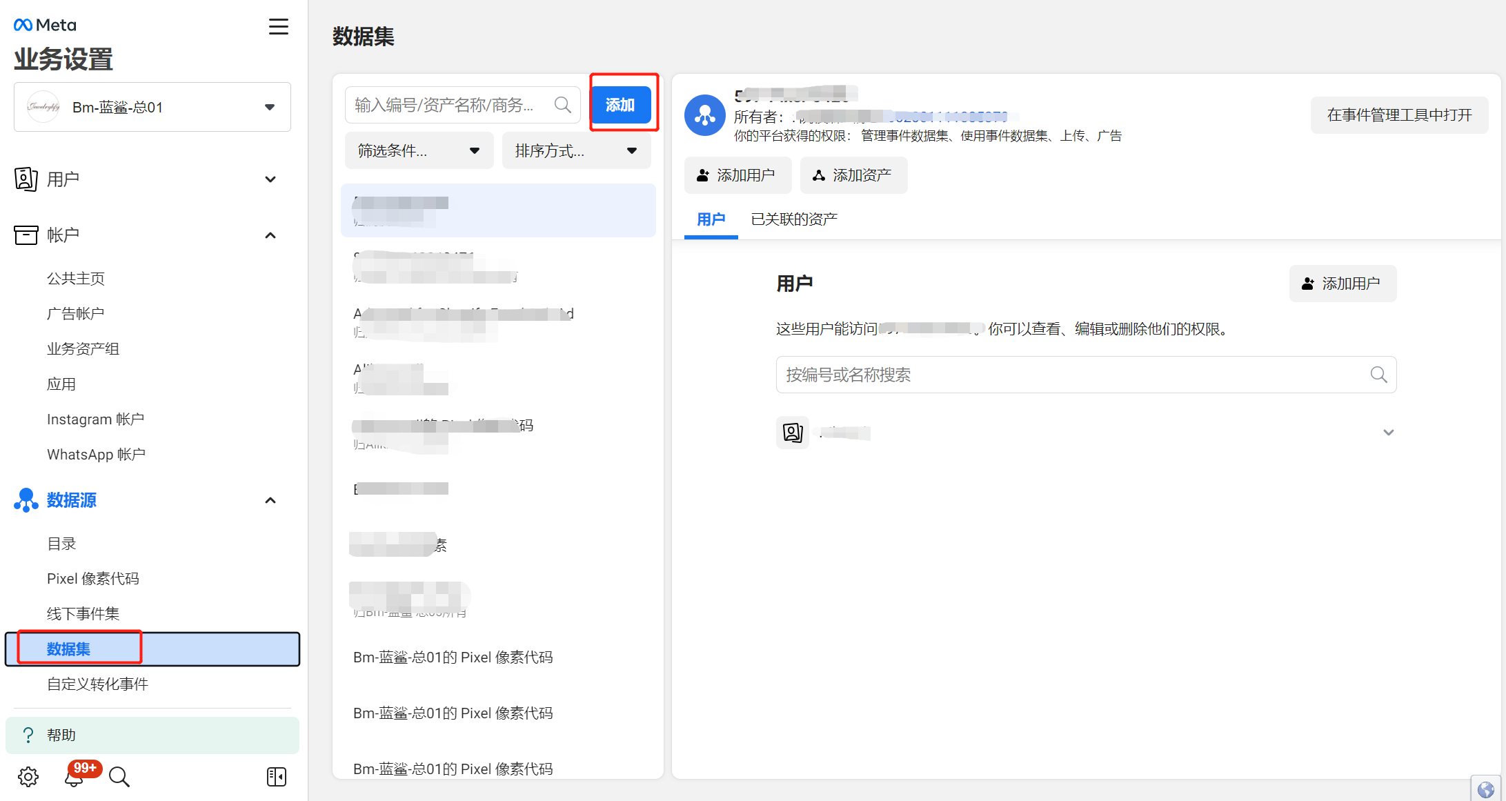Screen dimensions: 1506x801
Task: Click the Meta logo
Action: [x=45, y=25]
